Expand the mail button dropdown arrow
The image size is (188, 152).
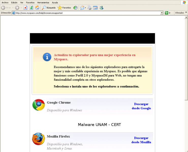tap(85, 8)
